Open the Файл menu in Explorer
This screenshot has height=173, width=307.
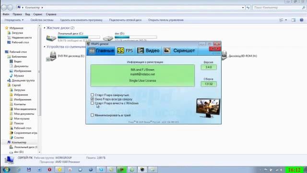coord(6,14)
